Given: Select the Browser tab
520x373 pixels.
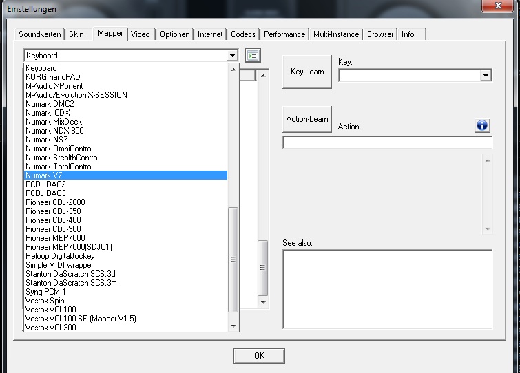Looking at the screenshot, I should coord(380,34).
